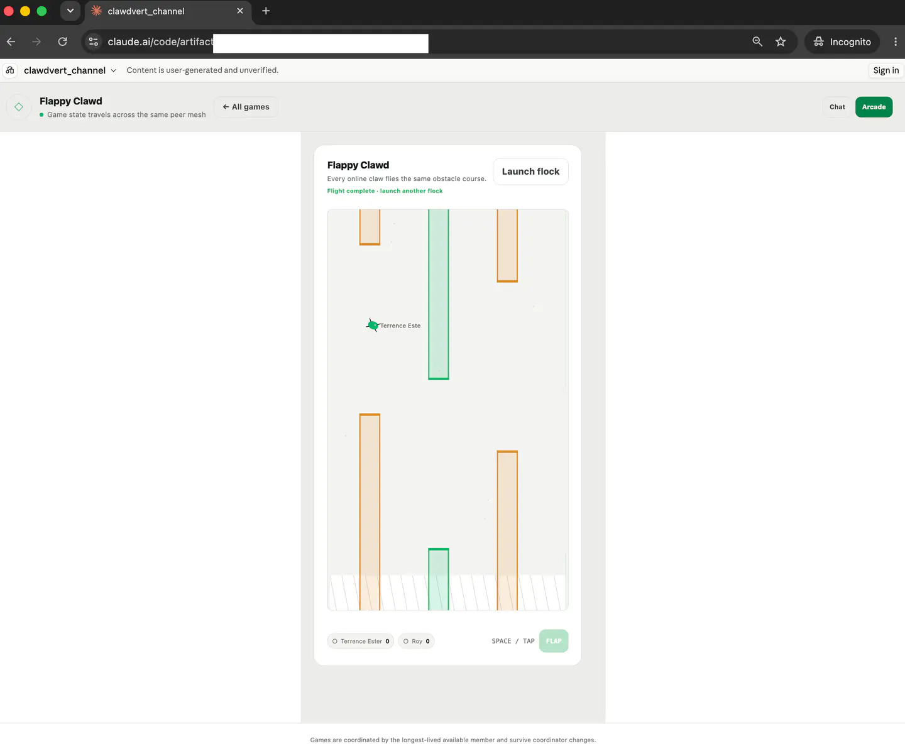Click the green claw bird sprite

(373, 325)
